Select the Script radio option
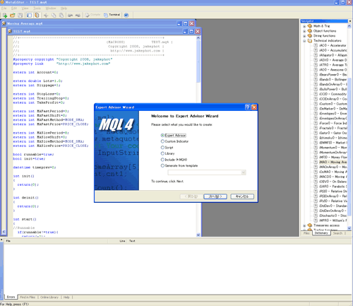Viewport: 353px width, 306px height. point(162,148)
